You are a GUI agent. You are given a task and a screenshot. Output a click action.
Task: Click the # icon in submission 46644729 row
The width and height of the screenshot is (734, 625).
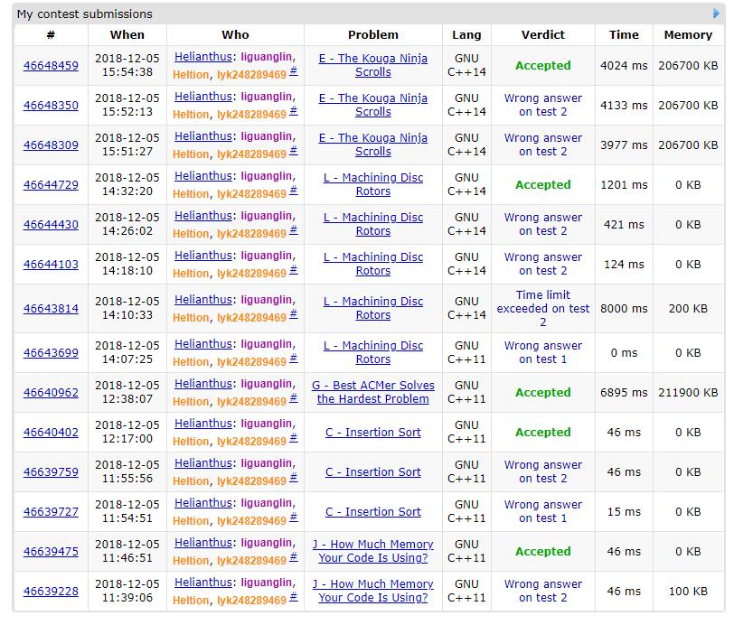(x=293, y=191)
